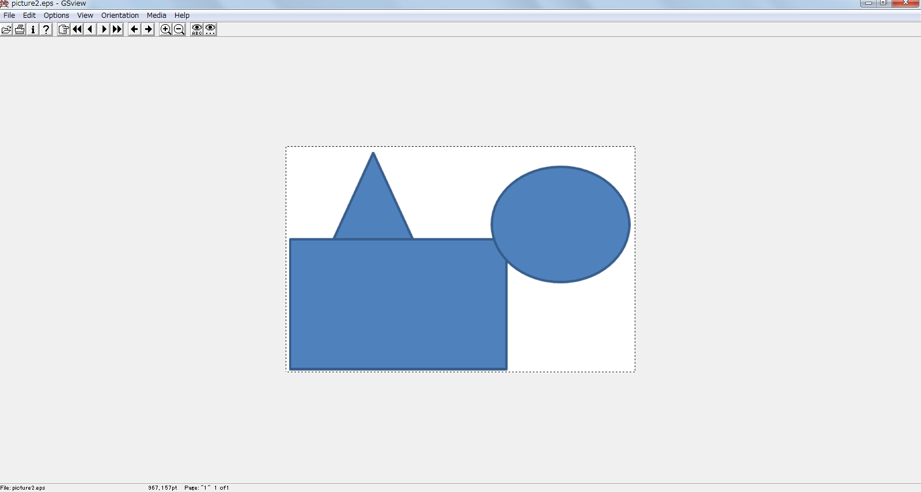921x492 pixels.
Task: Open the File menu
Action: coord(9,16)
